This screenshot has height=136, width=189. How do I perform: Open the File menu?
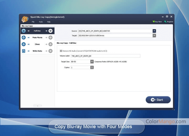(33, 22)
